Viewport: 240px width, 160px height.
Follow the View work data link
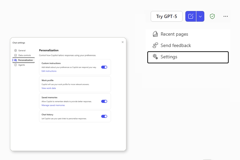[49, 88]
